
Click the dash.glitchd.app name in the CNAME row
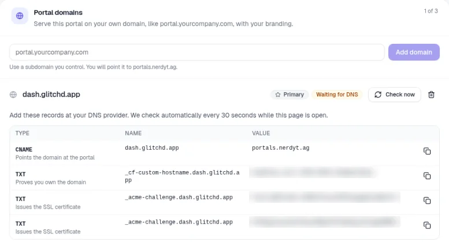(152, 148)
